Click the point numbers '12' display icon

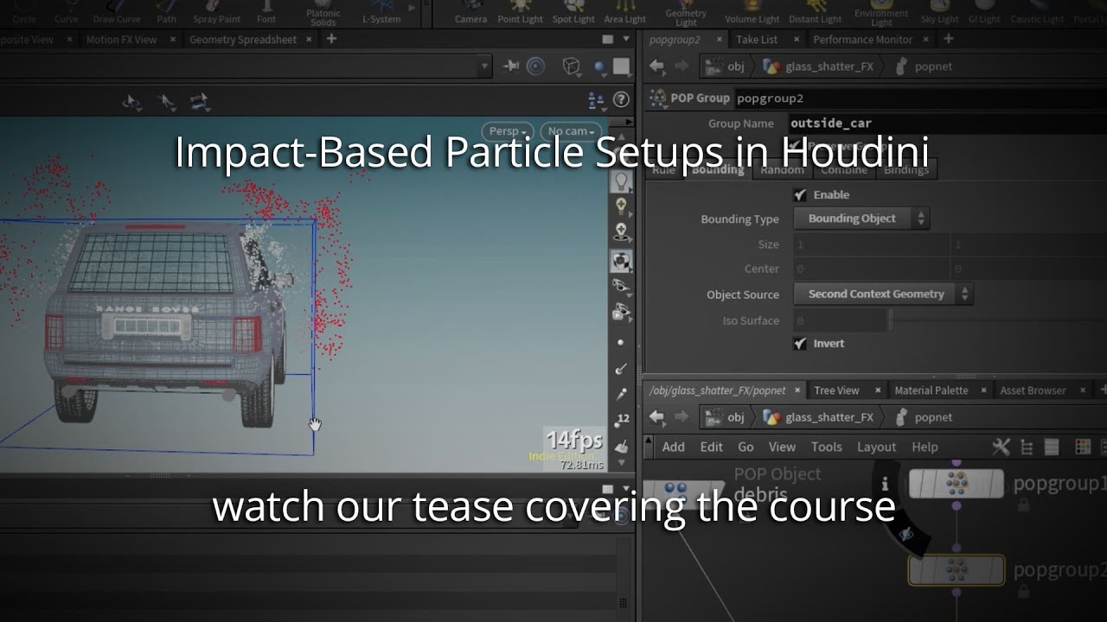(x=622, y=421)
